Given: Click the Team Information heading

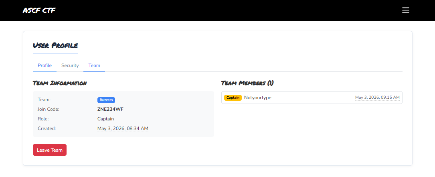Looking at the screenshot, I should tap(60, 83).
